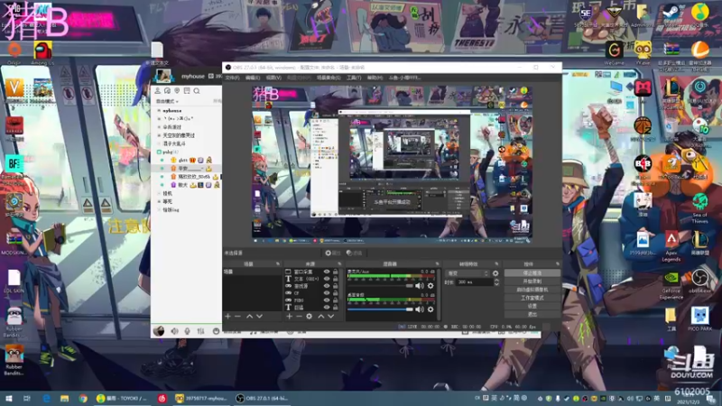Open the Sea of Thieves desktop icon
722x406 pixels.
(699, 208)
